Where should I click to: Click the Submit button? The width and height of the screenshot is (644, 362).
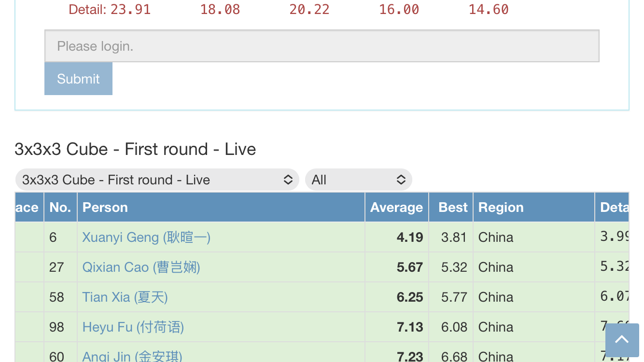(78, 79)
